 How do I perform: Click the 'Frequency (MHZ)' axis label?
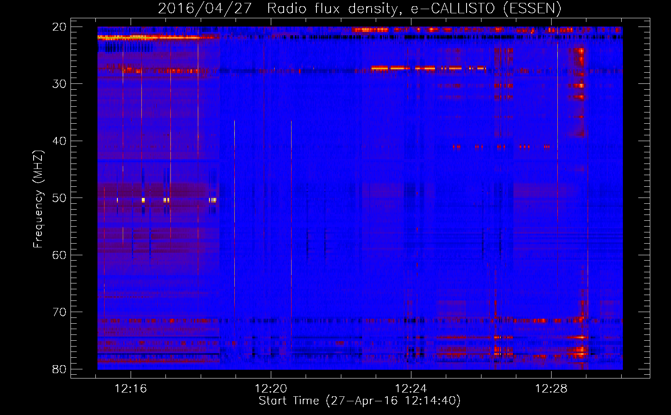[x=38, y=199]
